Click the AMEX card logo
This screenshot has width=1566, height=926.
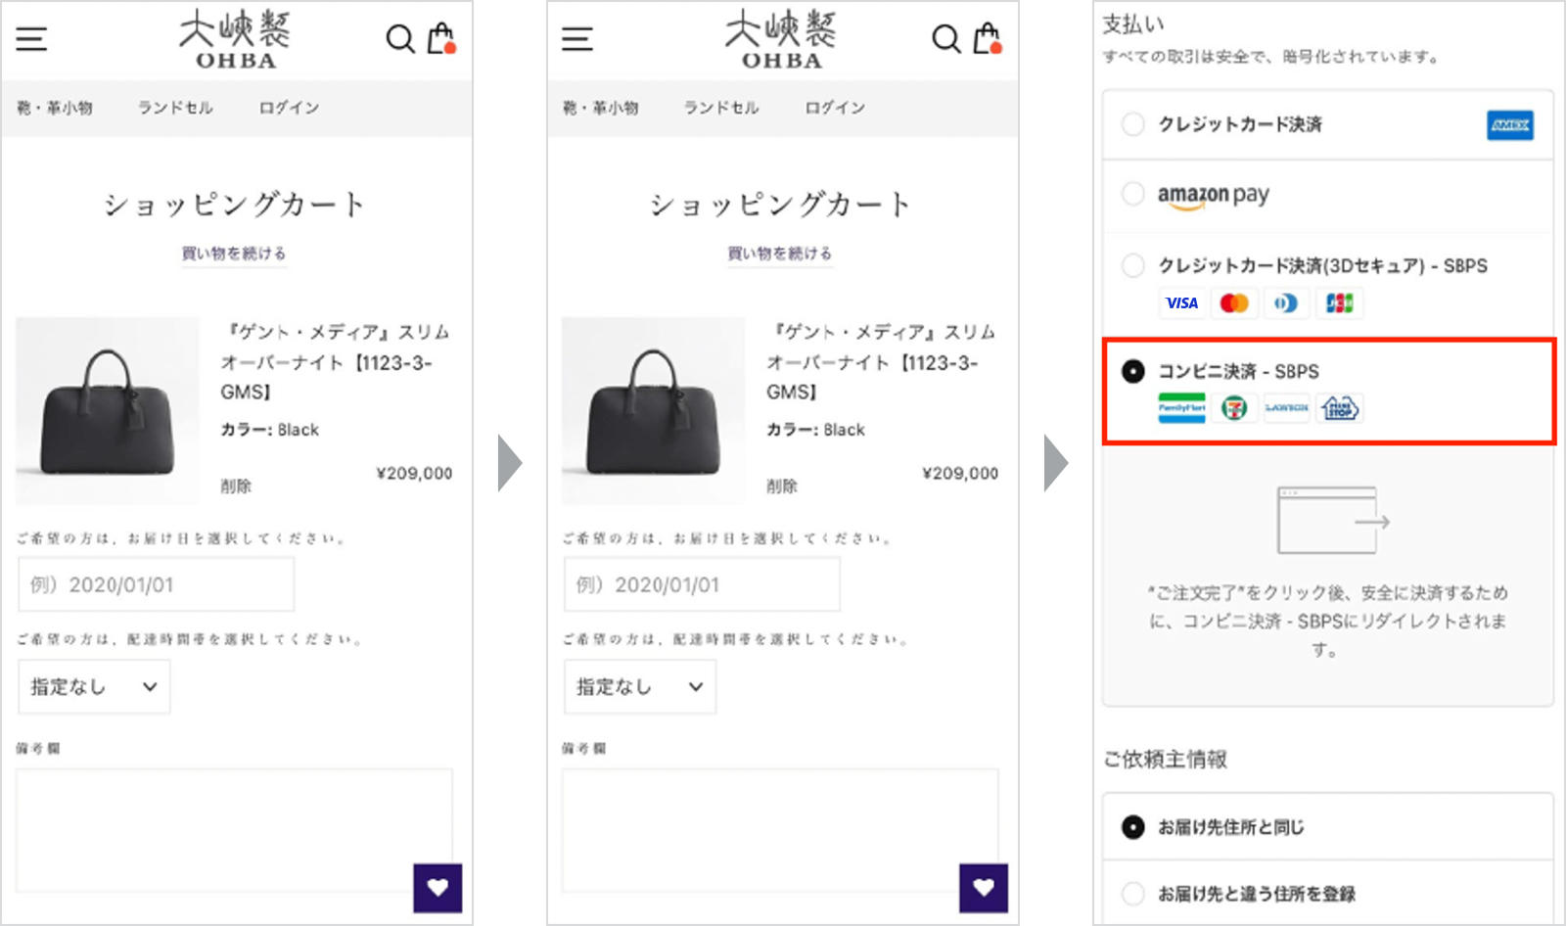click(1509, 125)
